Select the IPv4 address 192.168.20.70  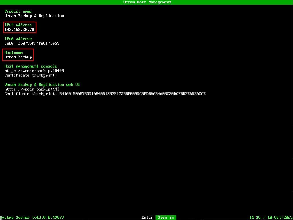[19, 30]
